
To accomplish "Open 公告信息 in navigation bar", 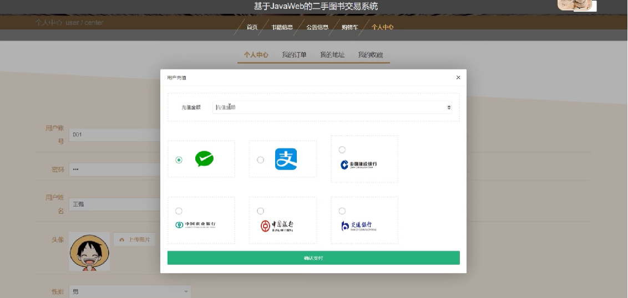I will pyautogui.click(x=317, y=27).
